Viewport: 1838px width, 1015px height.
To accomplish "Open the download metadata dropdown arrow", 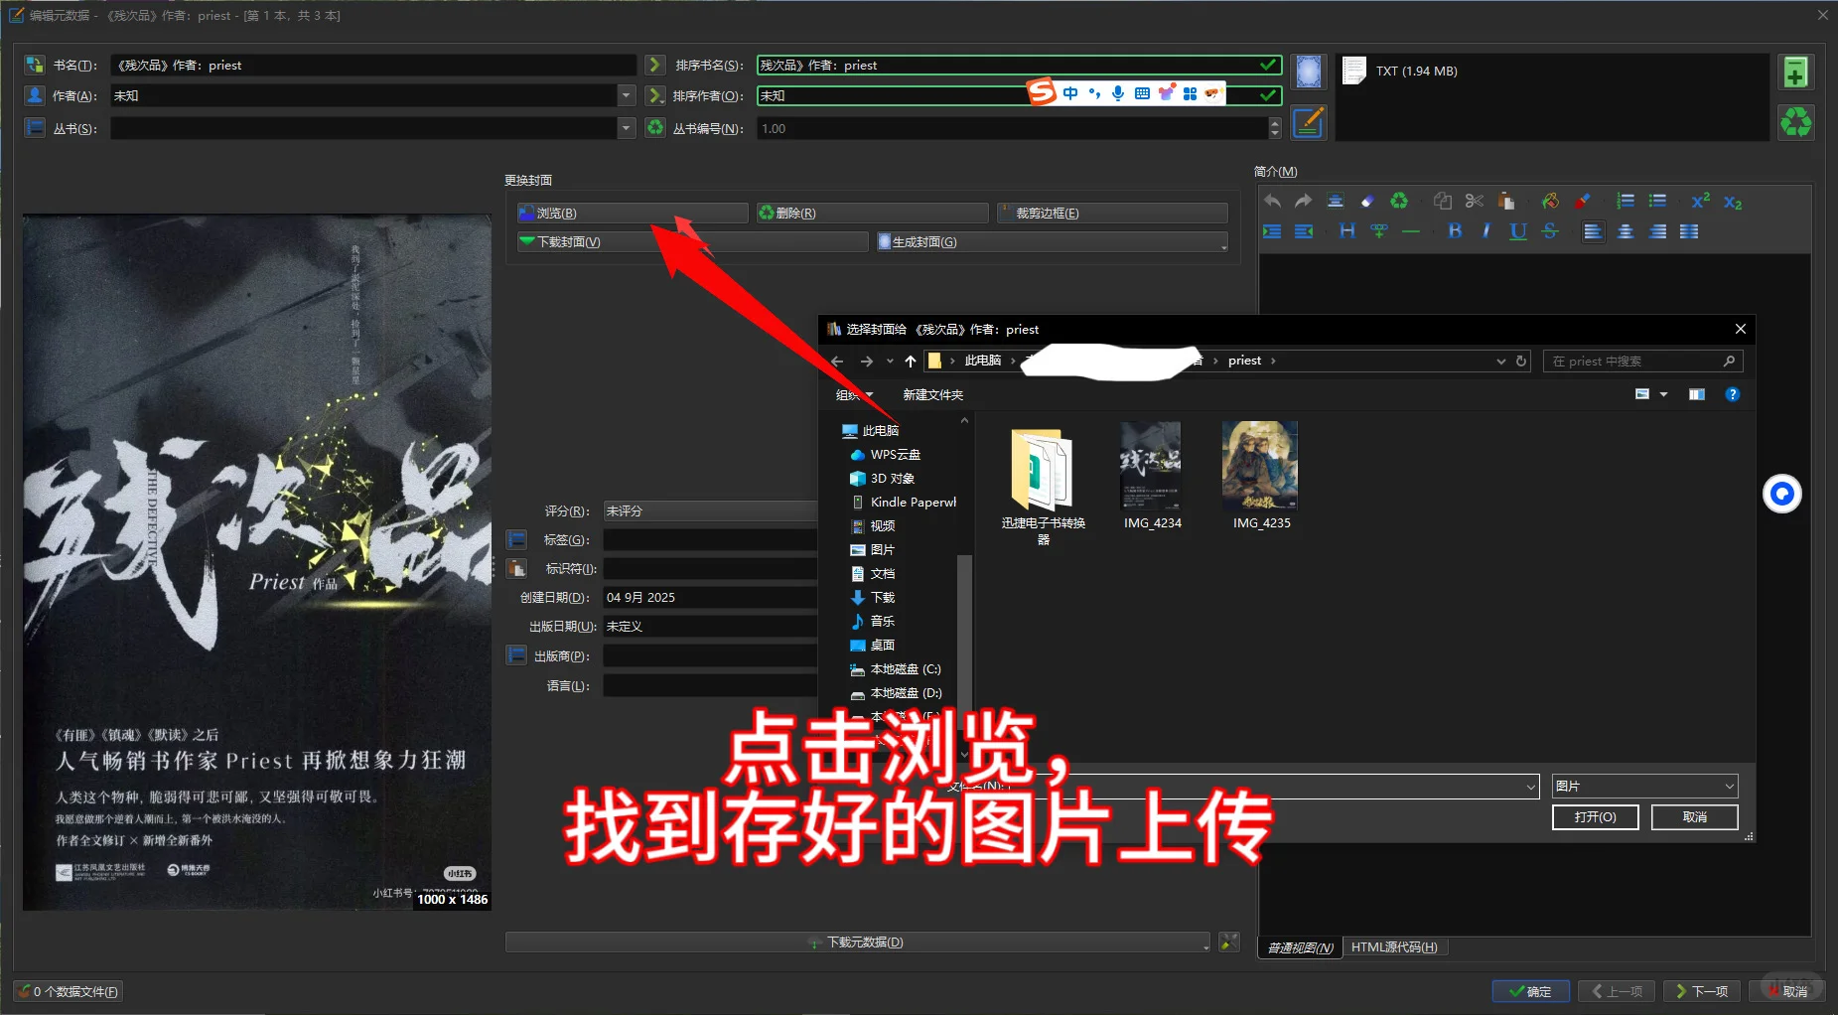I will click(x=1204, y=943).
